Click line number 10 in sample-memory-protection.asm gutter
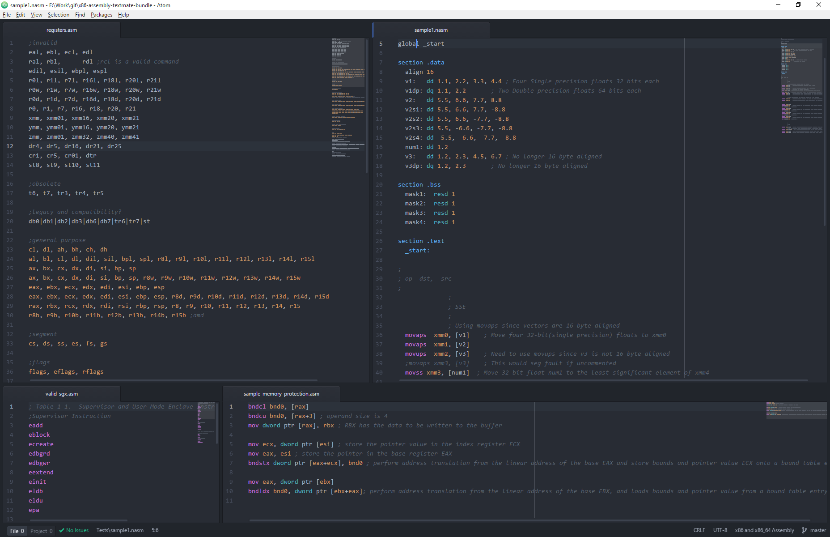Viewport: 830px width, 537px height. point(229,491)
